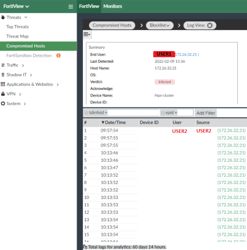Open FortiSandbox Detection in sidebar
The image size is (247, 250).
coord(29,55)
